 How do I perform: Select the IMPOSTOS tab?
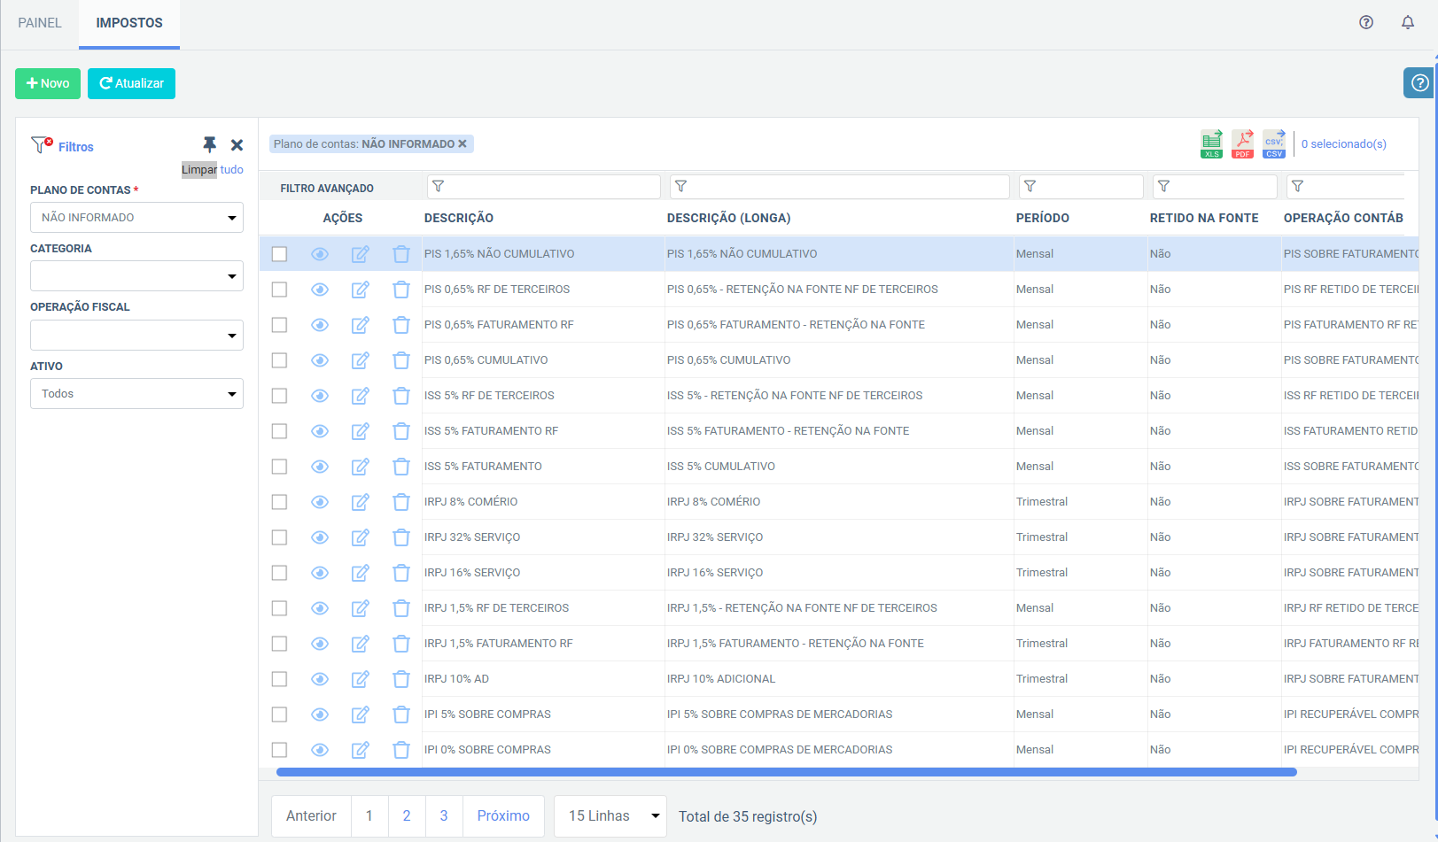pyautogui.click(x=129, y=23)
